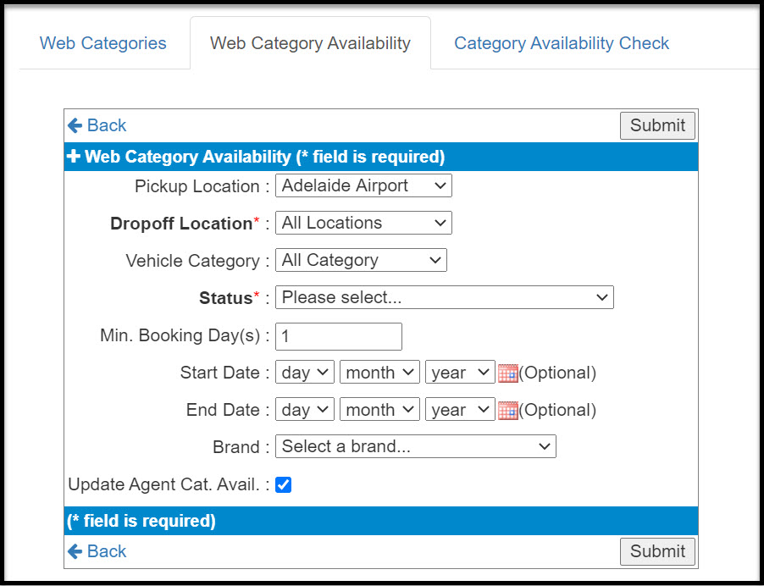This screenshot has height=586, width=764.
Task: Open End Date day dropdown
Action: pos(305,410)
